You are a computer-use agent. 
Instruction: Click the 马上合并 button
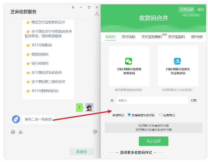153,141
